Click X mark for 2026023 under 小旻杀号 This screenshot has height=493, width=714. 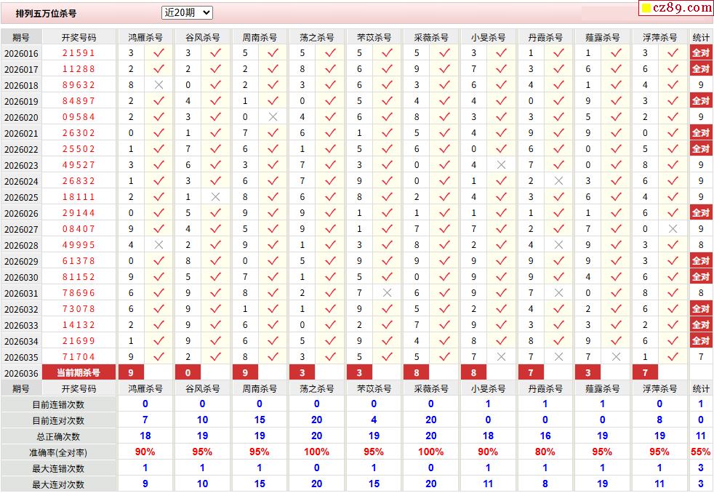pos(501,165)
